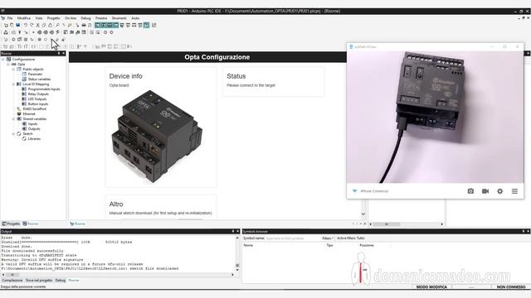Open the File menu
The width and height of the screenshot is (531, 298).
tap(10, 18)
